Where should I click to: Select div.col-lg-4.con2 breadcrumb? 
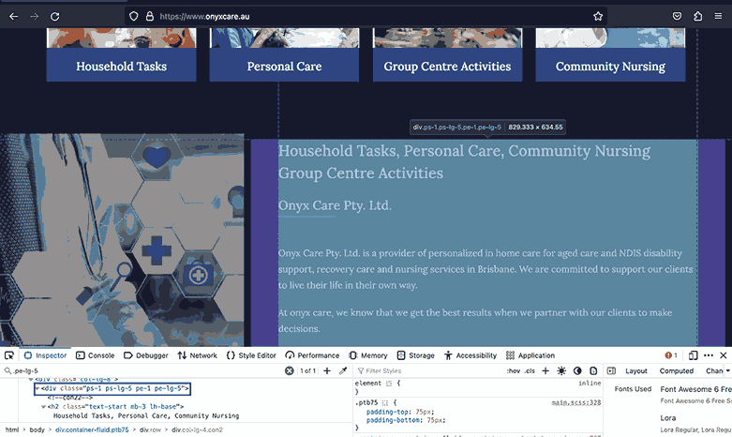click(197, 429)
